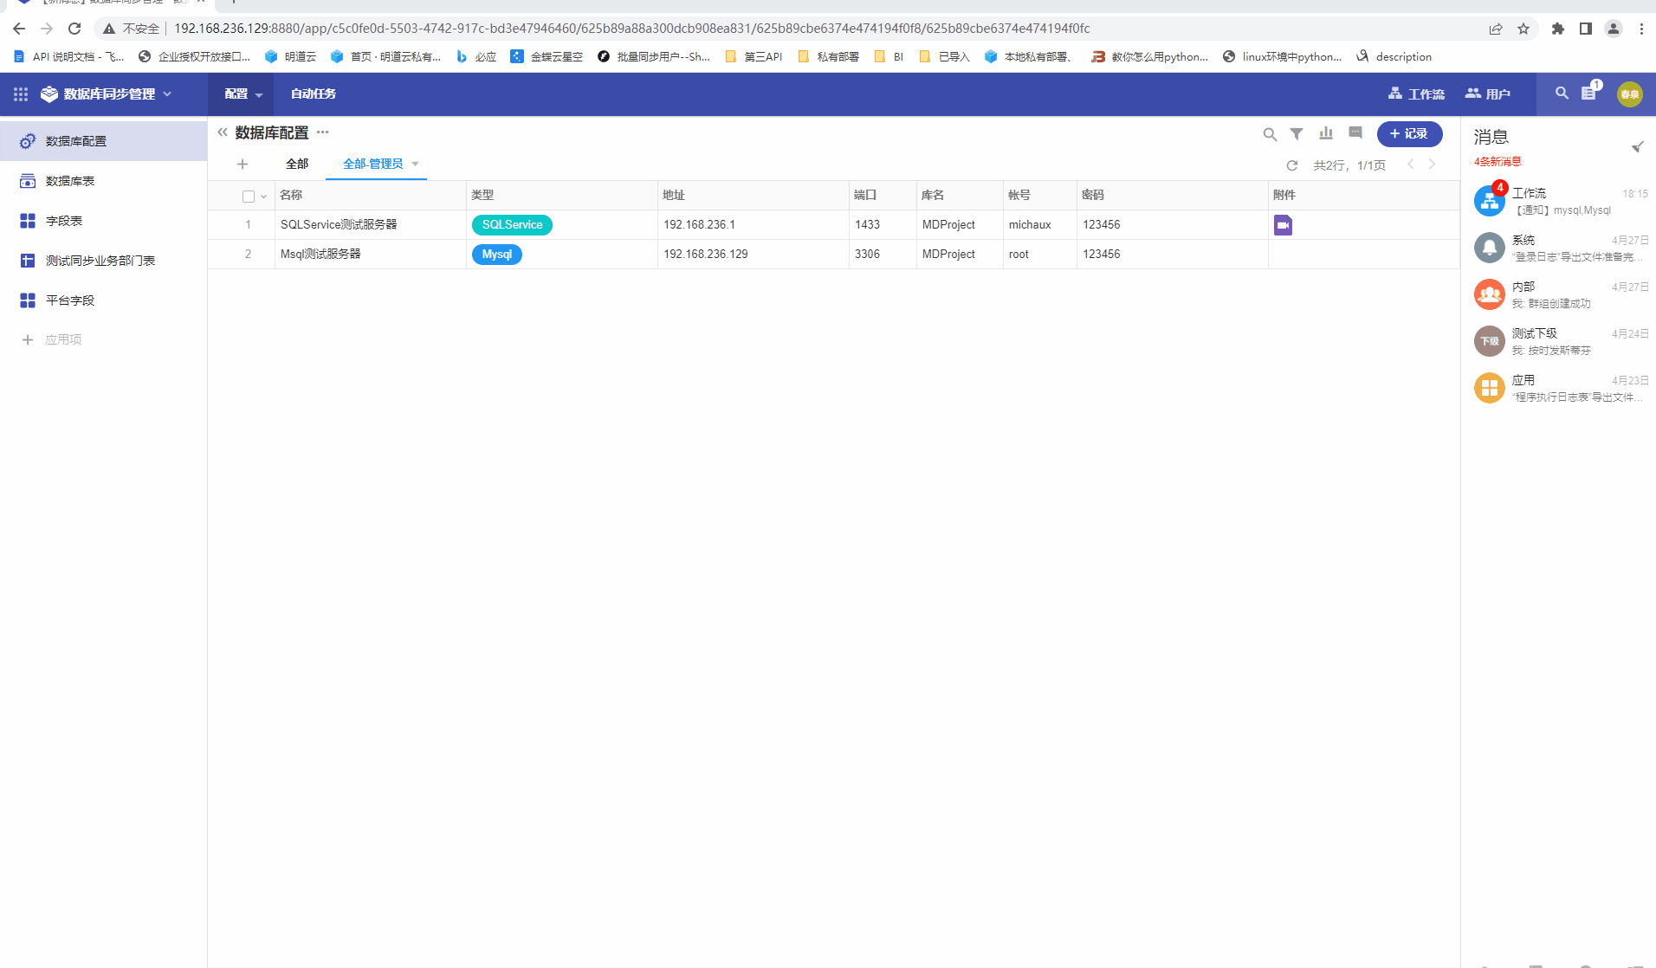
Task: Mark all messages as read checkmark
Action: [1637, 146]
